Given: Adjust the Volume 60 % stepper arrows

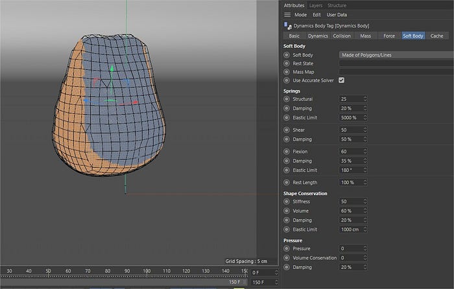Looking at the screenshot, I should [365, 211].
